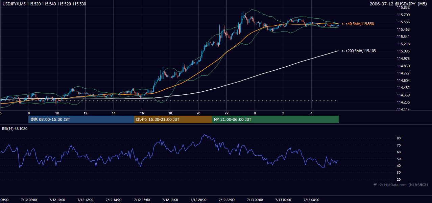The image size is (432, 203).
Task: Click hour label 12 below the price chart
Action: 85,113
